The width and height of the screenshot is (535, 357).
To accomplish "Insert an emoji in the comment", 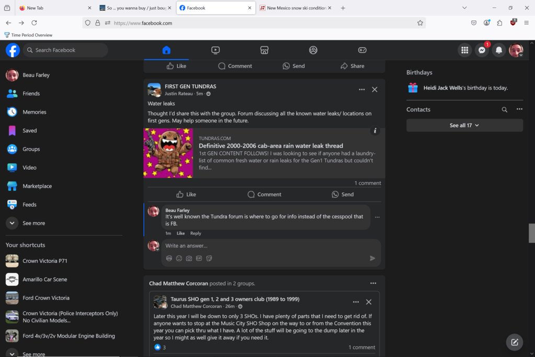I will (x=179, y=258).
